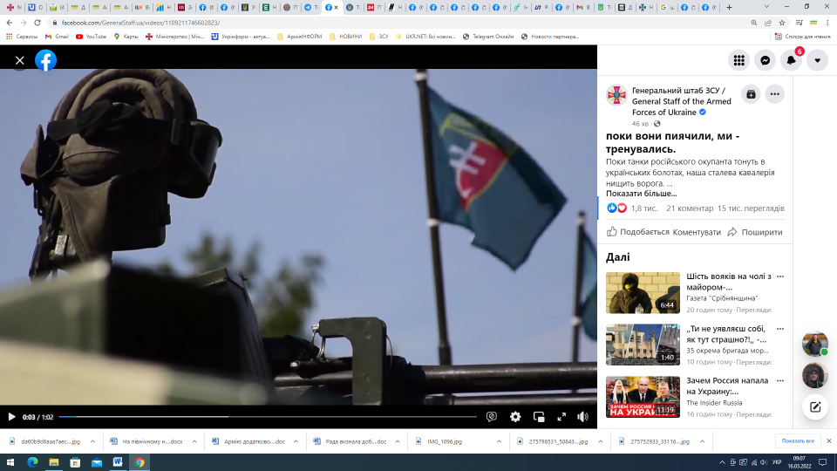Open the Зачем Россия напала video thumbnail
Screen dimensions: 837x471
pyautogui.click(x=643, y=397)
